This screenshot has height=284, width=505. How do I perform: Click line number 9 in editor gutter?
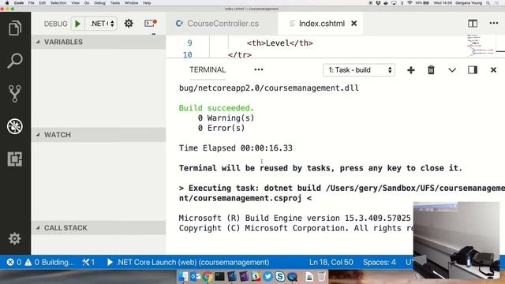189,43
